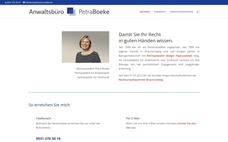Click info@anwaltsbuero-boeke.de email address
Image resolution: width=228 pixels, height=142 pixels.
pos(39,3)
